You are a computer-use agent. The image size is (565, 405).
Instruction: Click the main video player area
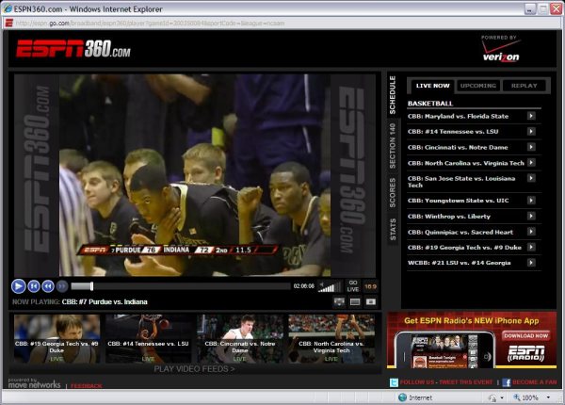[x=195, y=175]
